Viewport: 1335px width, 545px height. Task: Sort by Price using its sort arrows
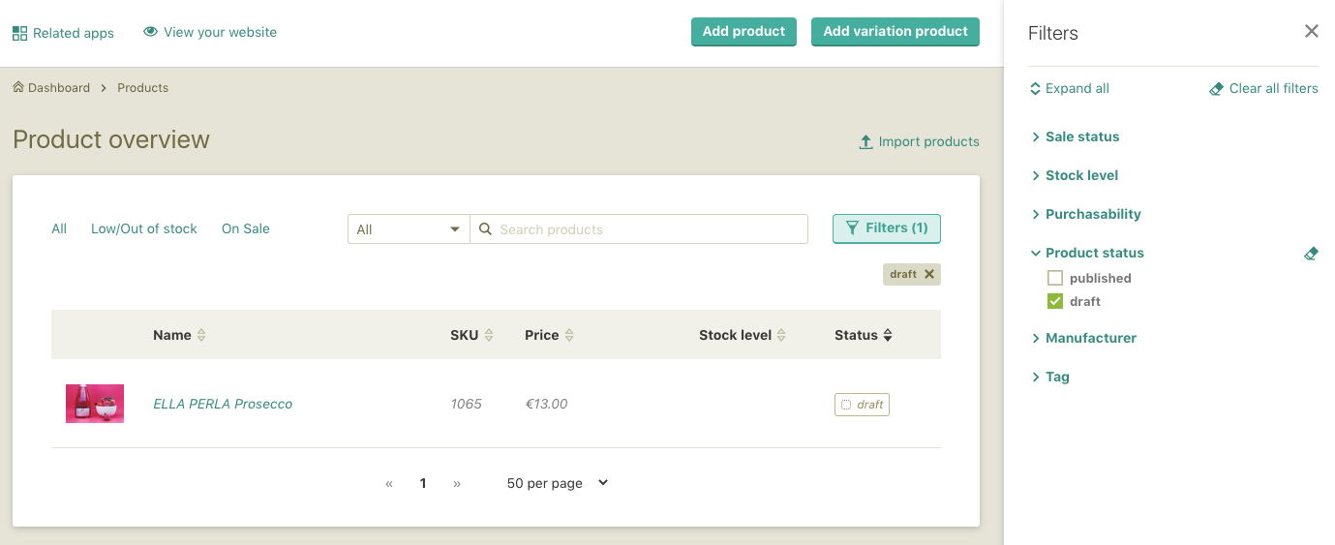tap(569, 335)
